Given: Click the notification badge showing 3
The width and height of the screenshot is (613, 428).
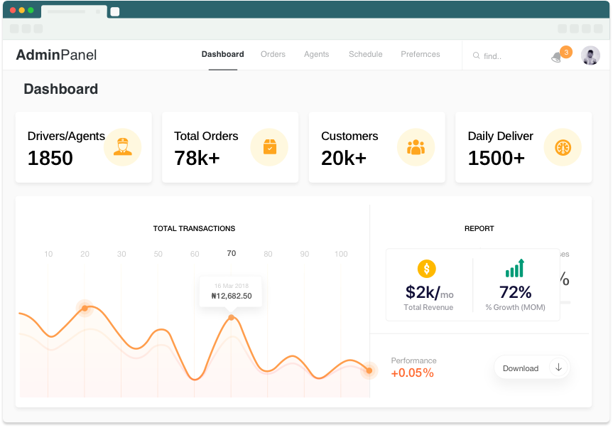Looking at the screenshot, I should tap(565, 52).
